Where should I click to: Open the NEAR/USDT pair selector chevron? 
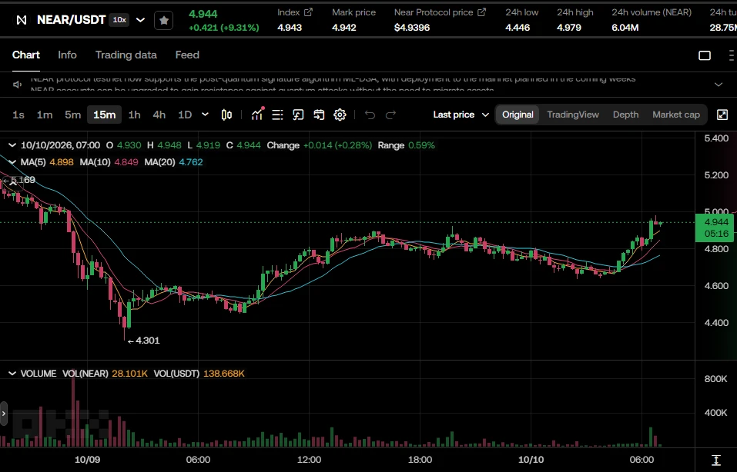(x=140, y=20)
